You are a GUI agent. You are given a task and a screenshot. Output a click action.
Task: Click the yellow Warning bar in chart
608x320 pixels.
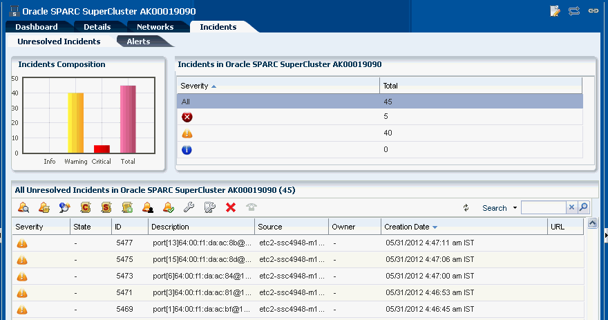pyautogui.click(x=75, y=123)
